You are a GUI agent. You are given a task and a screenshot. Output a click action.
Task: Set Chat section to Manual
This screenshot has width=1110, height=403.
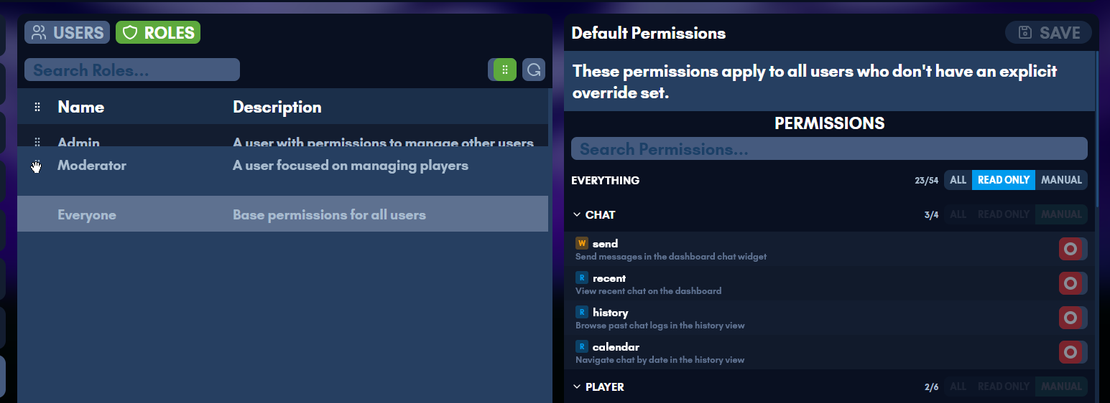1061,214
